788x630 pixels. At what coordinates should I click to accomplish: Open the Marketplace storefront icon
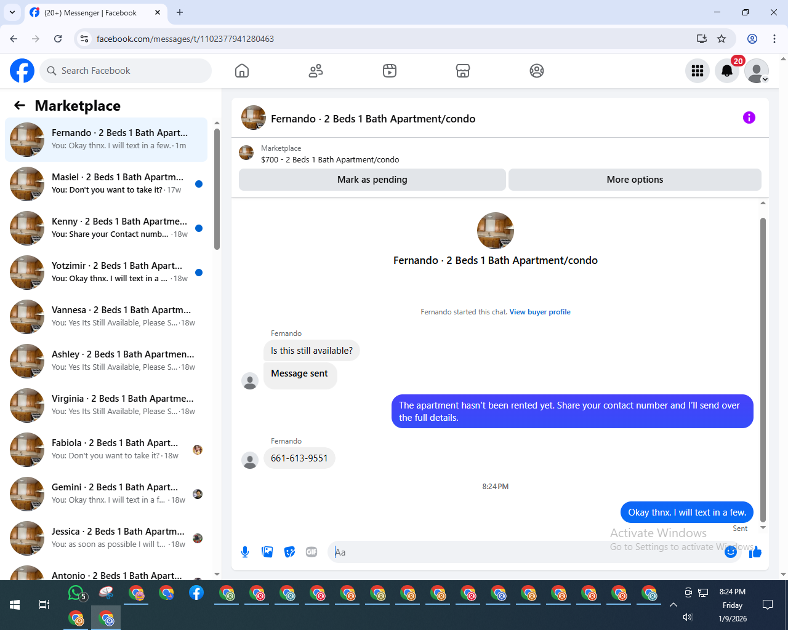463,71
